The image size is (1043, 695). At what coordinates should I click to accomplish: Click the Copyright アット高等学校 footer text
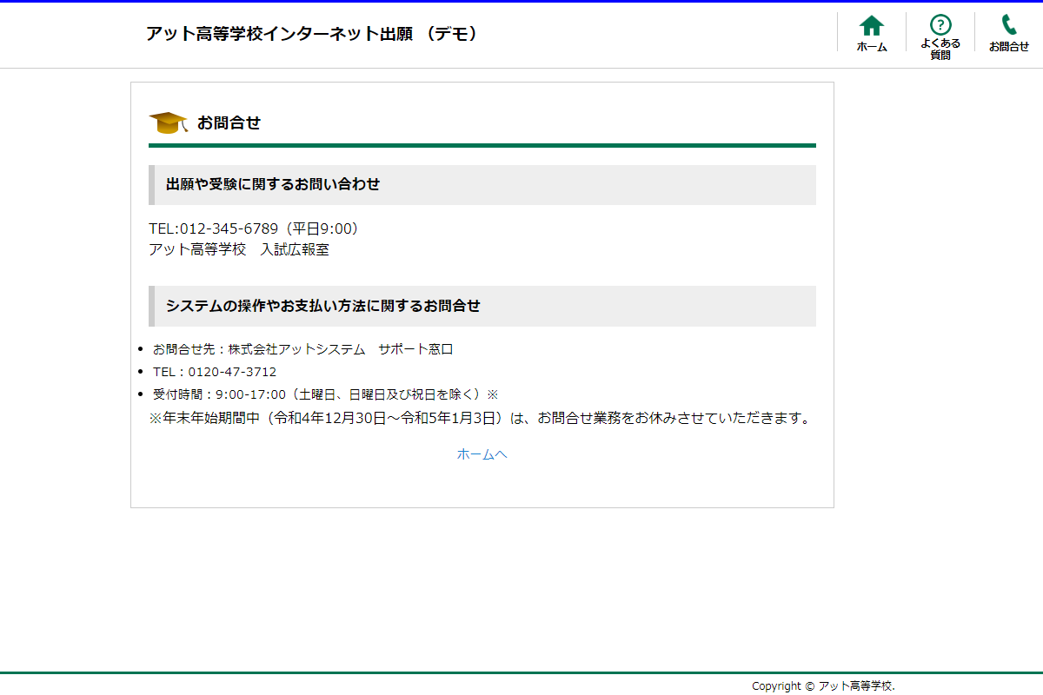coord(822,686)
